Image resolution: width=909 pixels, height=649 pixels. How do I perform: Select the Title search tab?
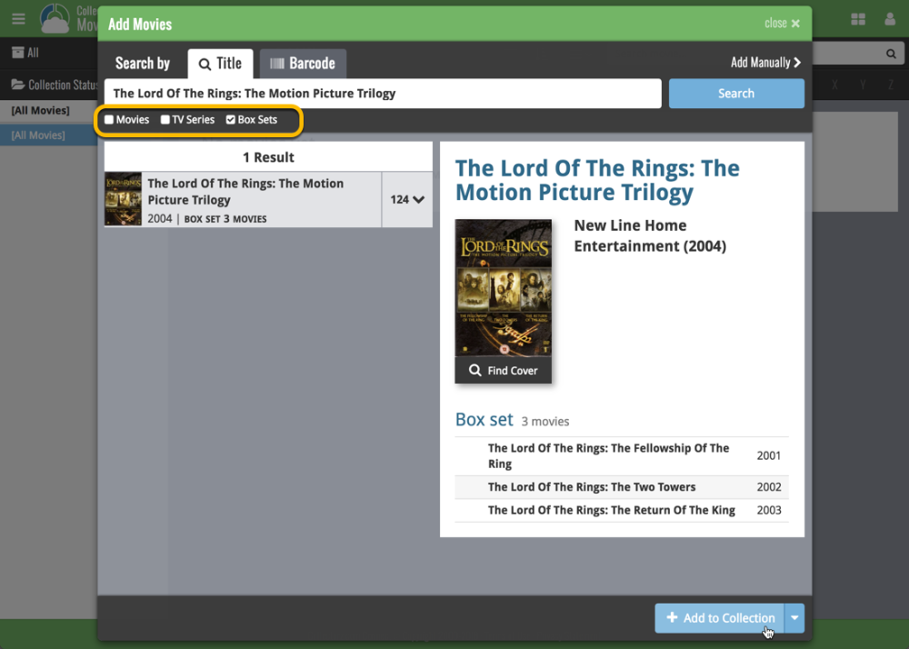pyautogui.click(x=220, y=63)
